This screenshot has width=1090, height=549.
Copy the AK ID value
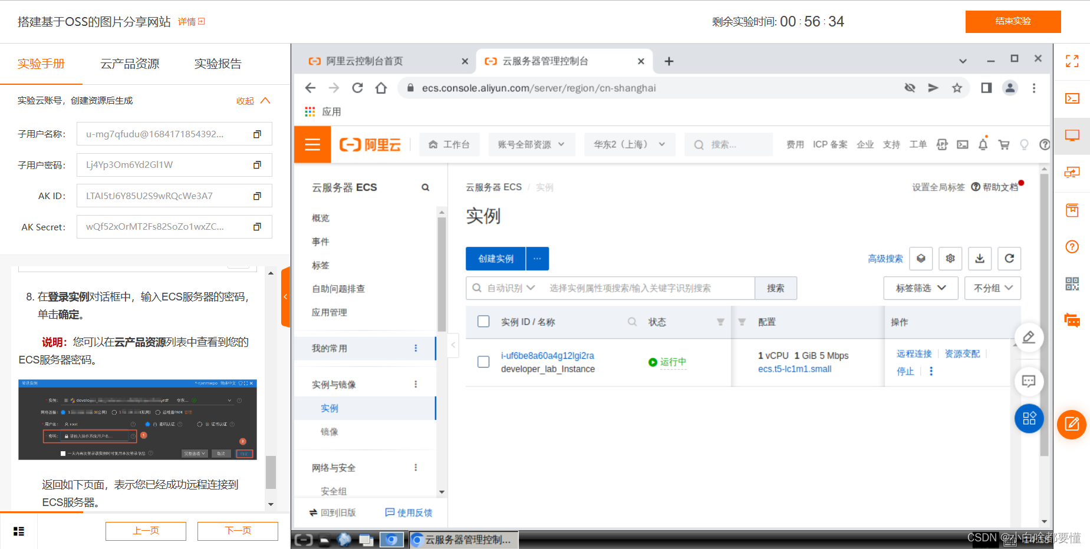pyautogui.click(x=257, y=196)
